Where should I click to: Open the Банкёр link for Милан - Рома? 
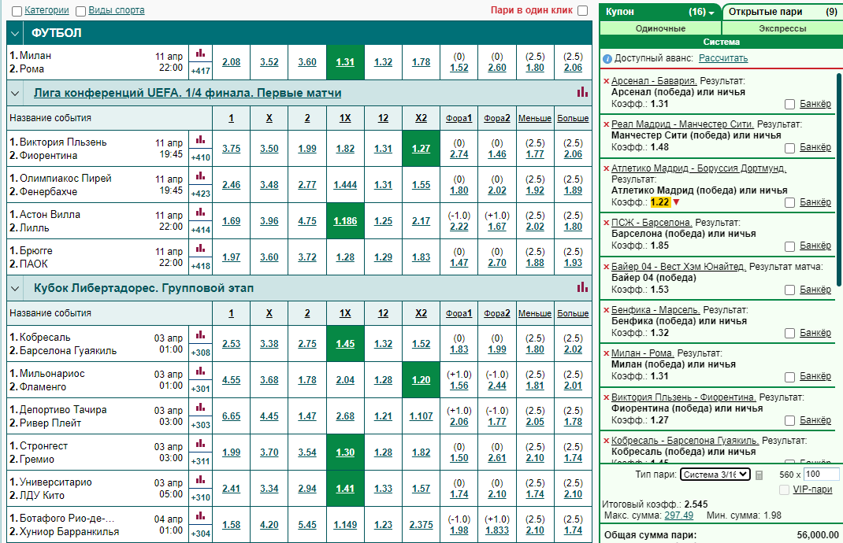tap(815, 376)
